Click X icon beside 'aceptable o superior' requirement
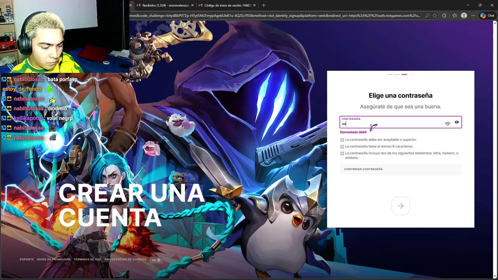498x280 pixels. [x=342, y=140]
